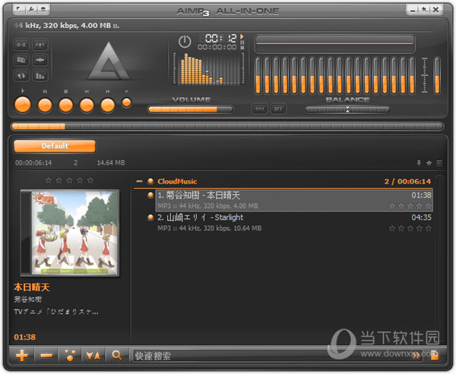Adjust the BALANCE slider
Image resolution: width=456 pixels, height=374 pixels.
point(347,109)
